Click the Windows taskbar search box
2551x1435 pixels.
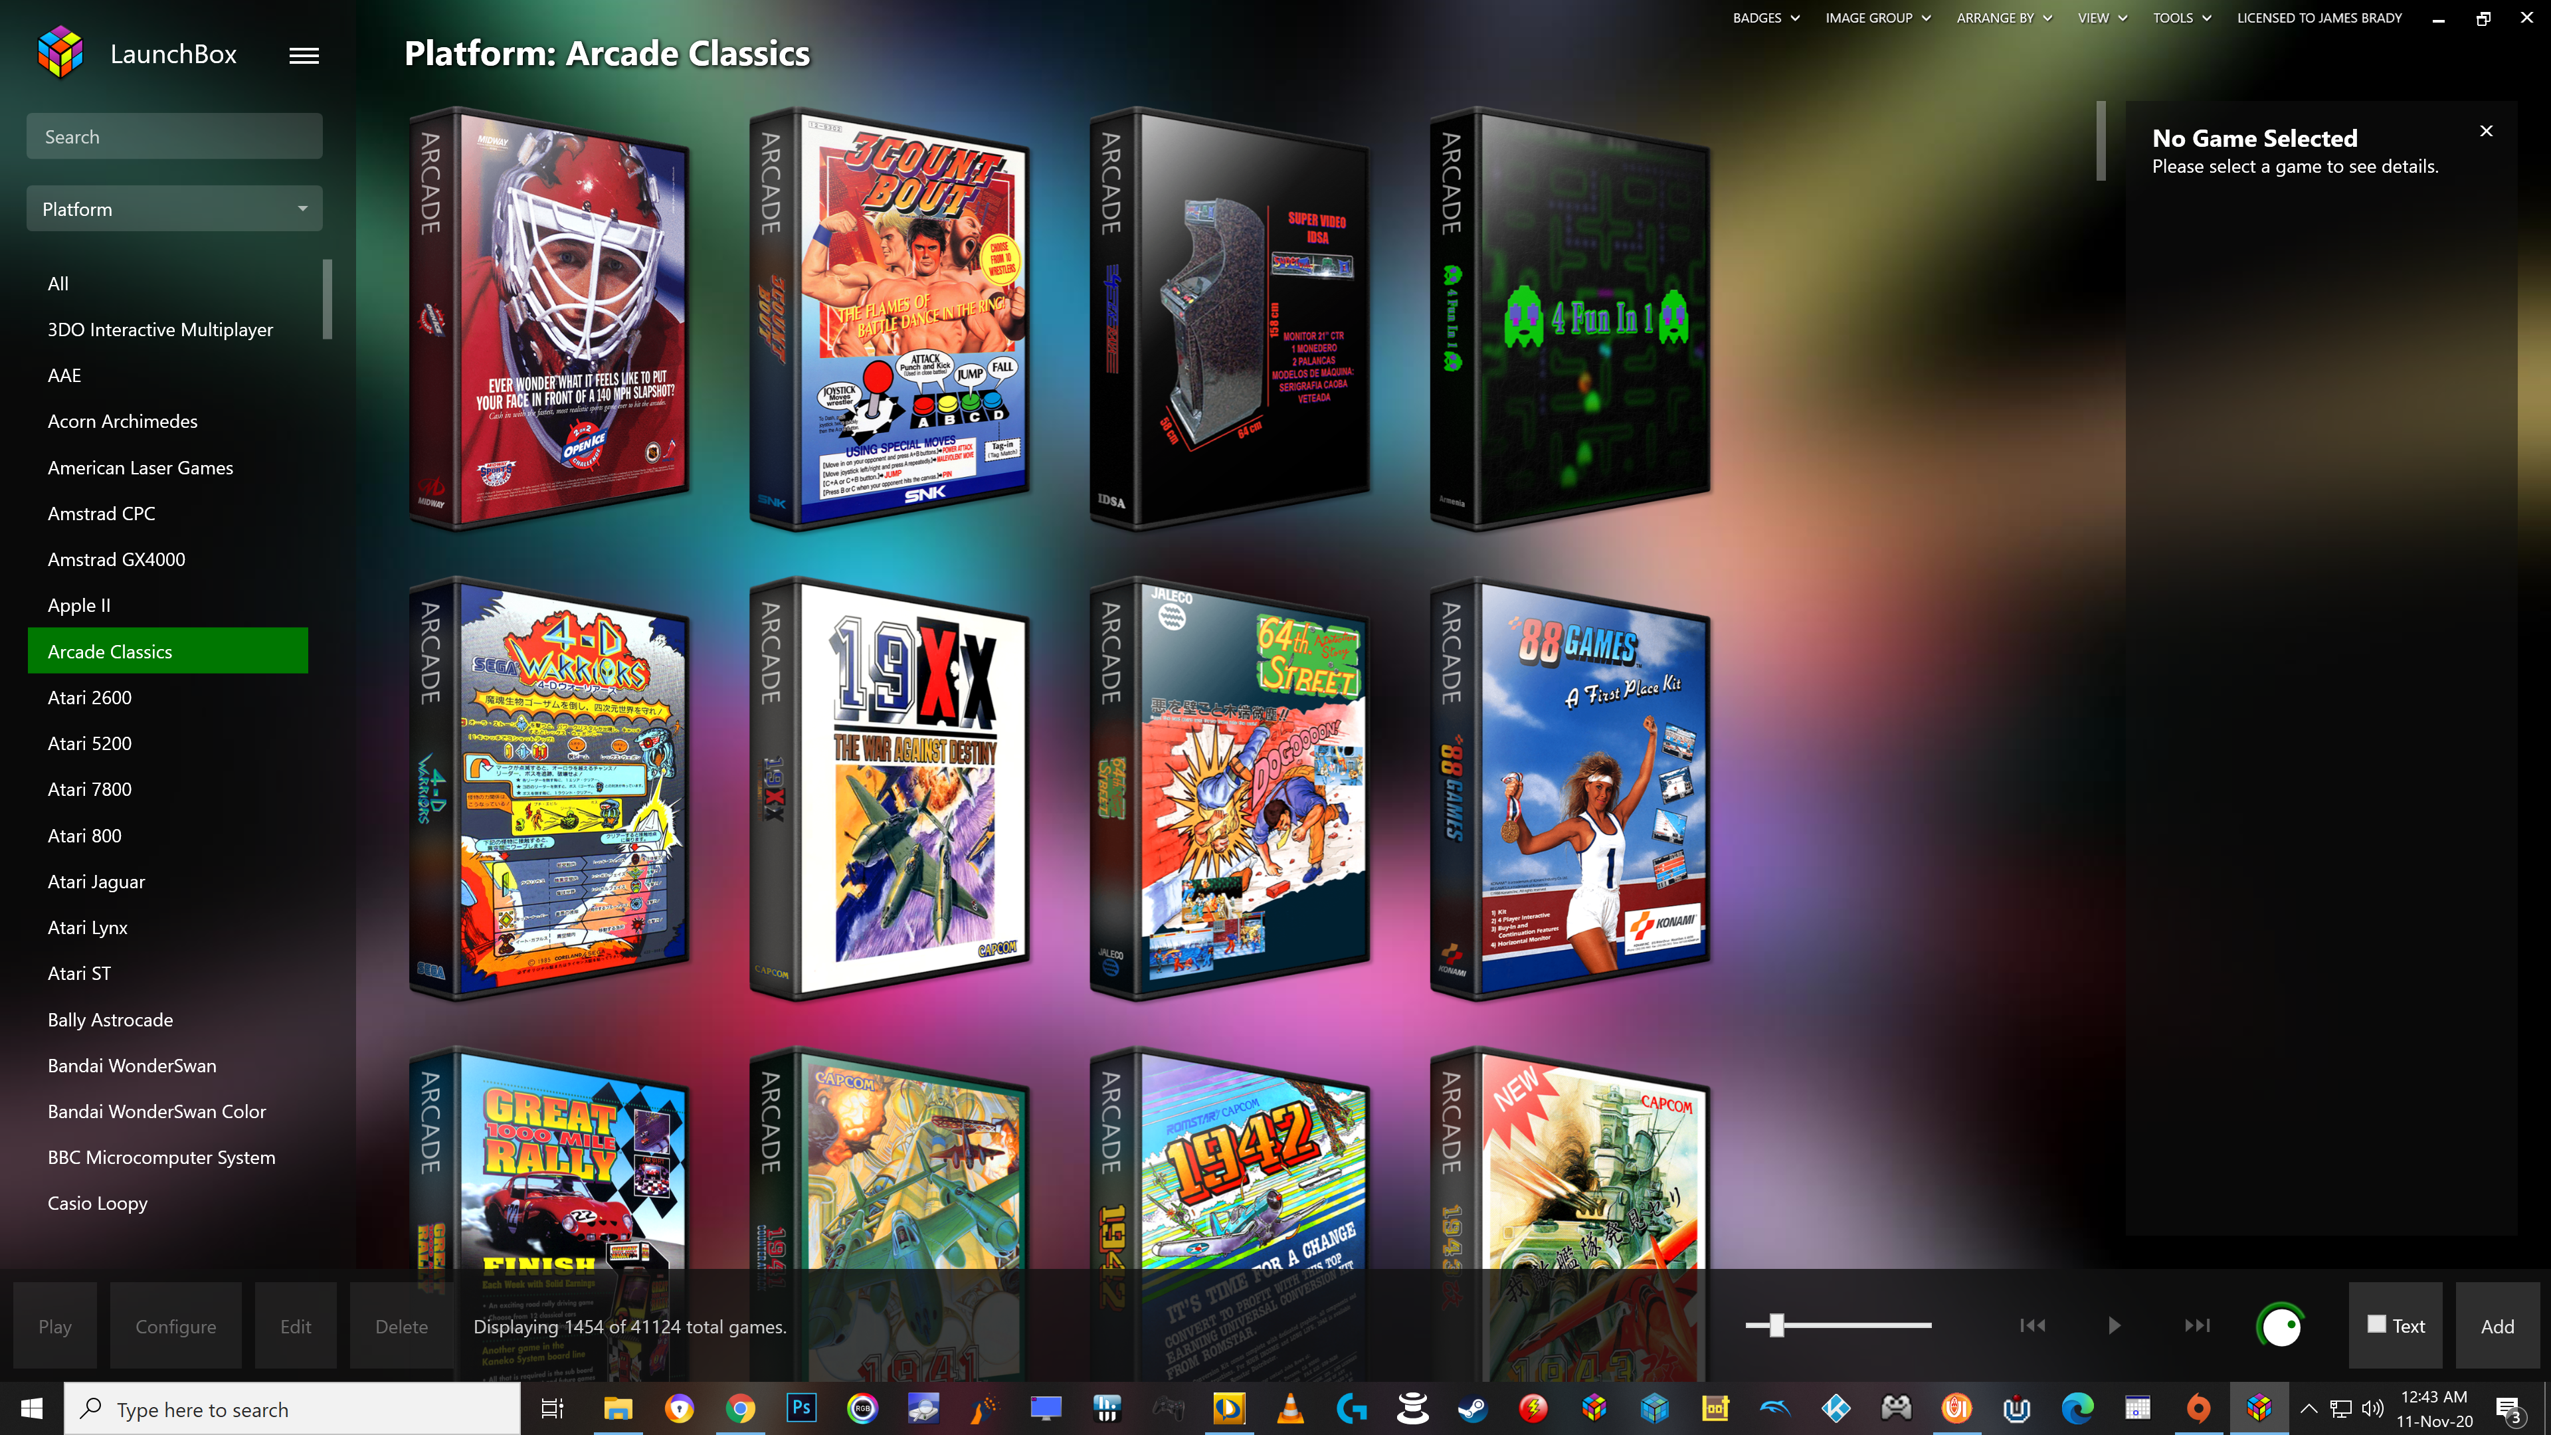tap(293, 1409)
